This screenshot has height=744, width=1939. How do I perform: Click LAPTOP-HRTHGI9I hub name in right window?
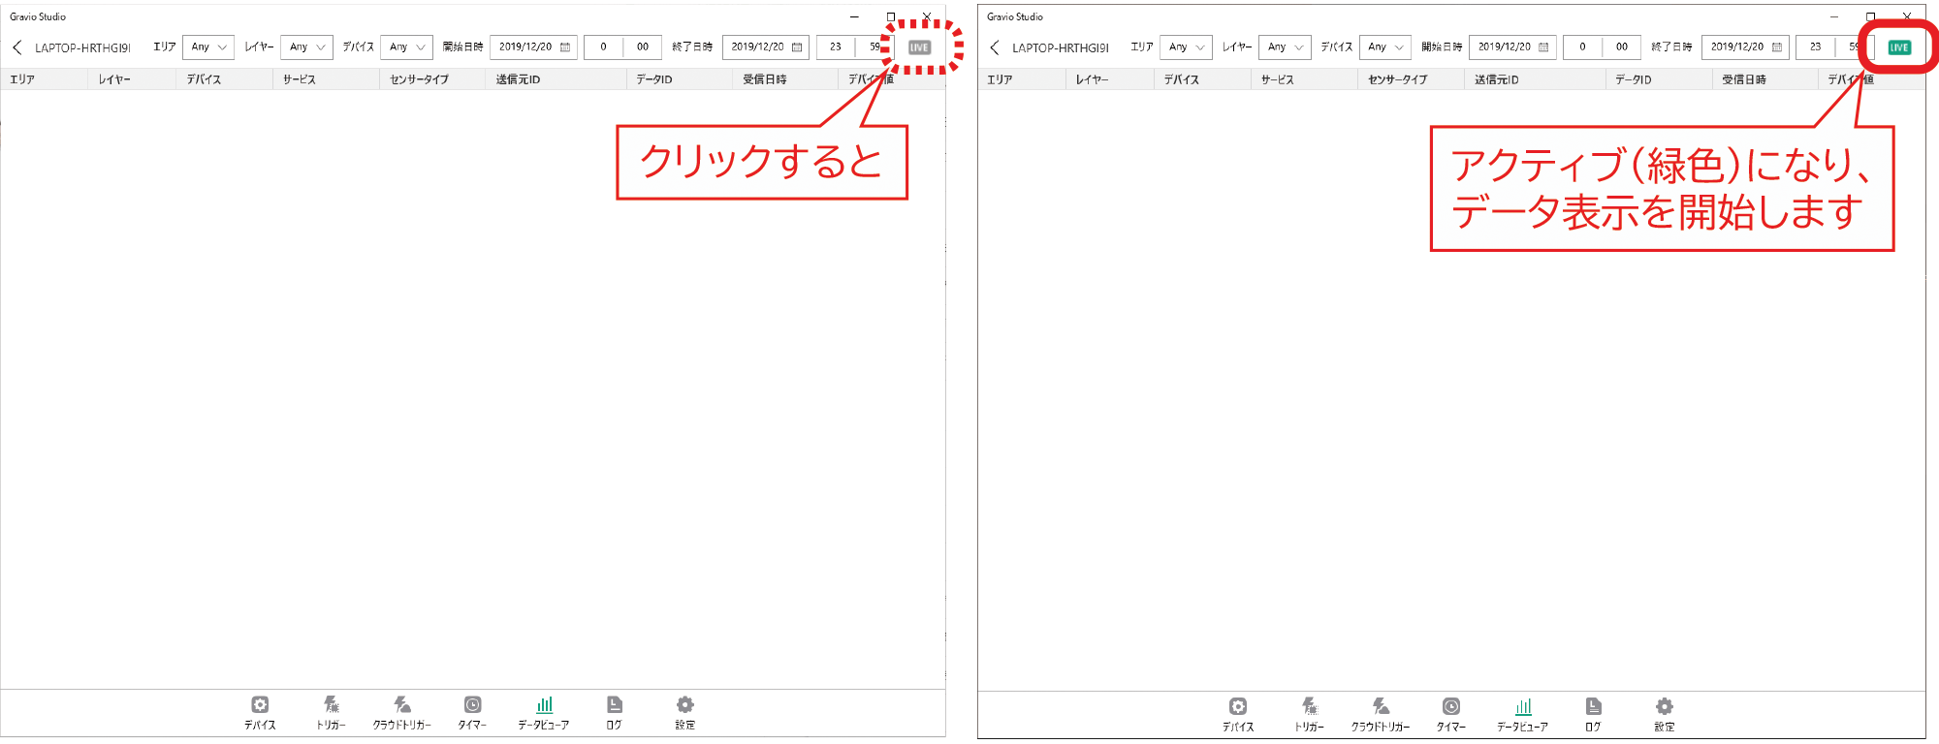coord(1061,47)
